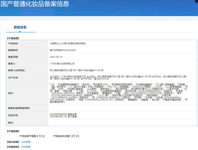Click 点击查看 next to 执行标准
Screen dimensions: 198x150
coord(26,142)
